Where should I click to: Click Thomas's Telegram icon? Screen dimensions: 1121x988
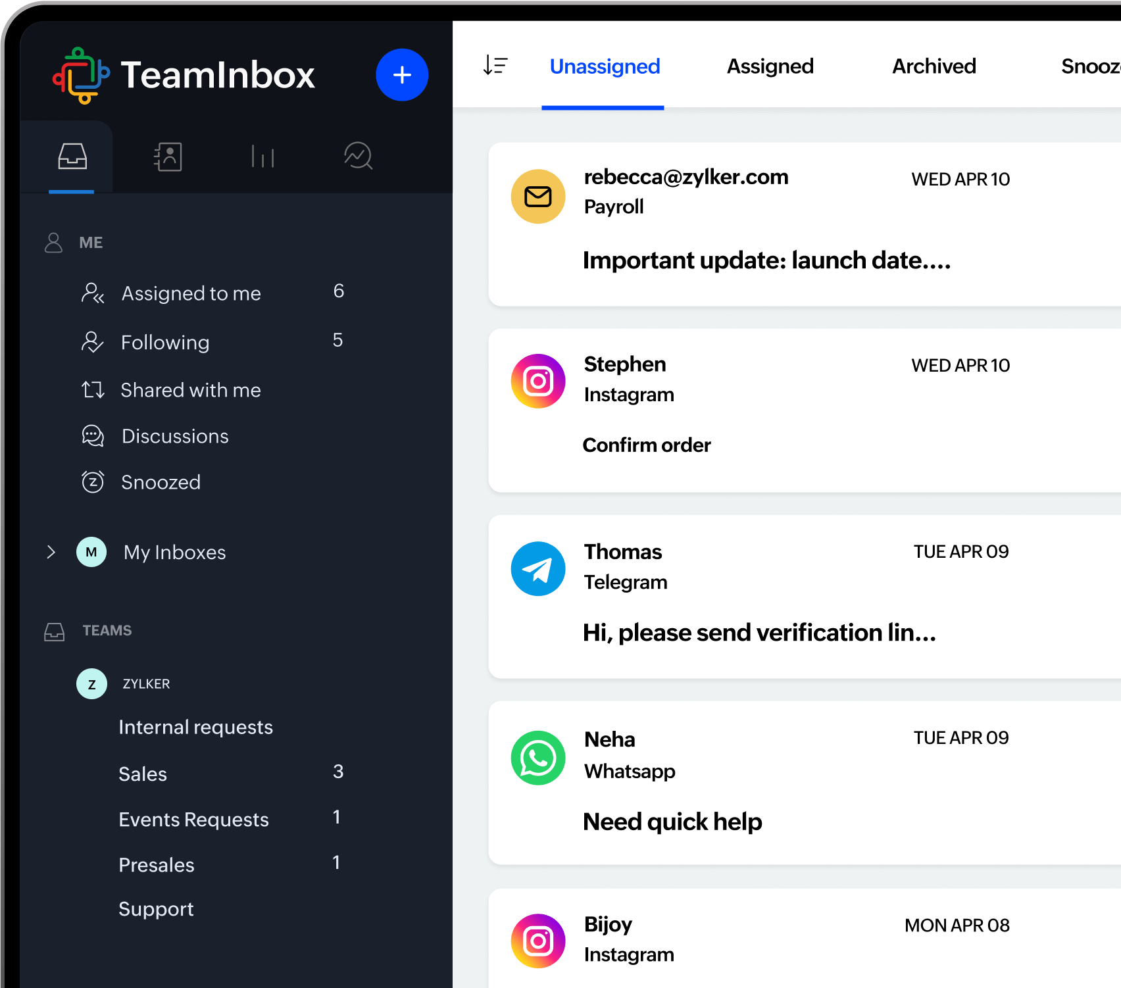(538, 569)
